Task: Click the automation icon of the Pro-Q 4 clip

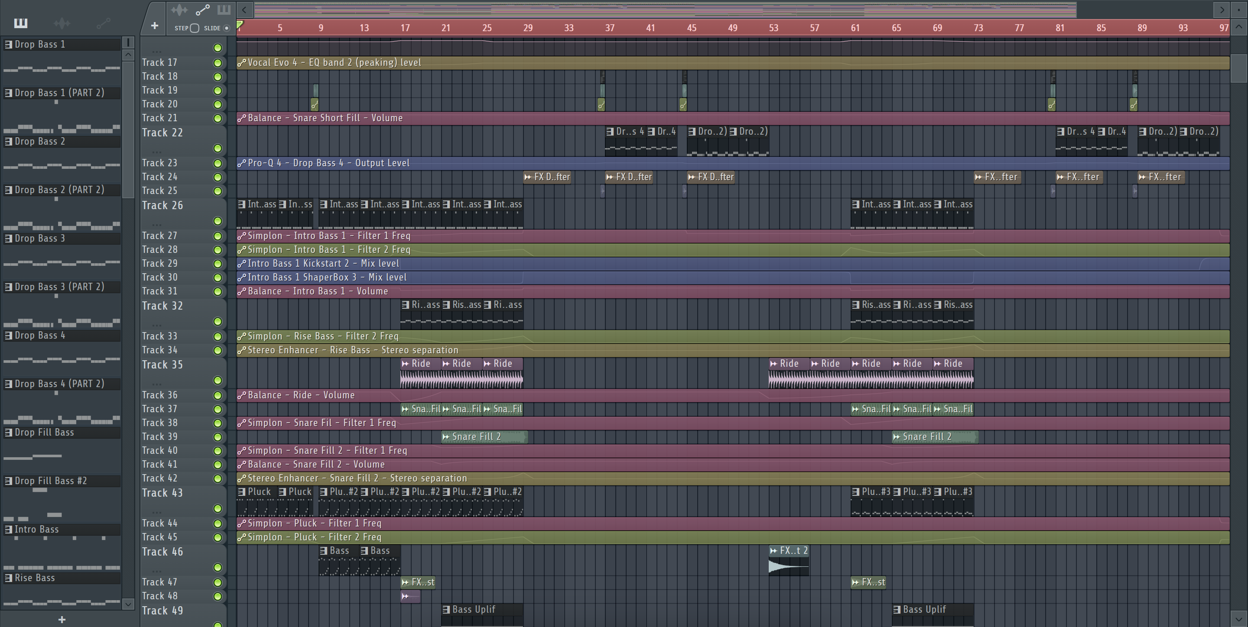Action: [242, 163]
